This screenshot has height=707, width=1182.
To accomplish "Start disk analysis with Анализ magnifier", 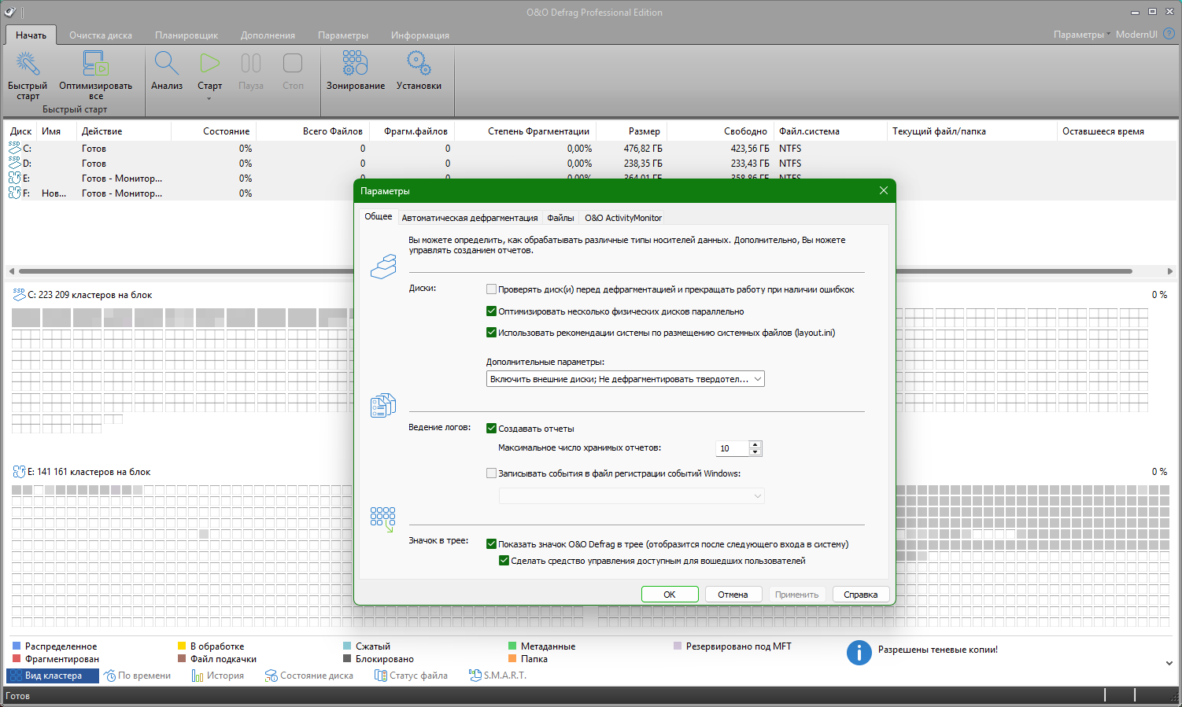I will 167,64.
